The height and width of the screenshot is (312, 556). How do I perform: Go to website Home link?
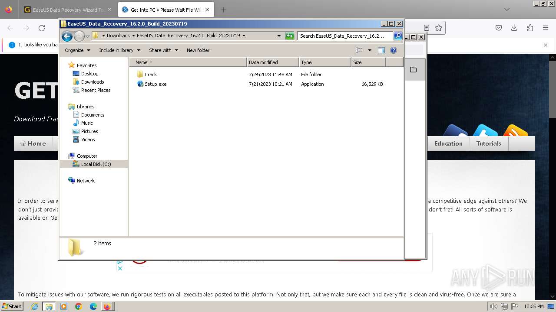(33, 143)
